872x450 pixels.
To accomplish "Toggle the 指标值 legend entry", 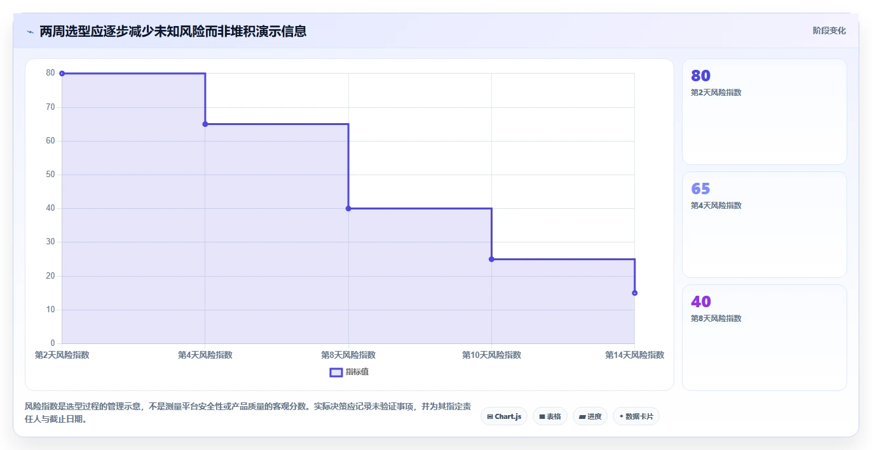I will [349, 372].
